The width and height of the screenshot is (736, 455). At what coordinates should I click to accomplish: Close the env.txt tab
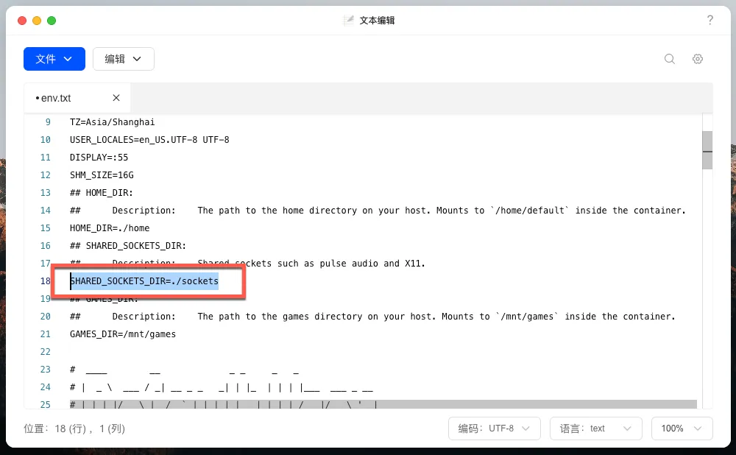[x=116, y=98]
